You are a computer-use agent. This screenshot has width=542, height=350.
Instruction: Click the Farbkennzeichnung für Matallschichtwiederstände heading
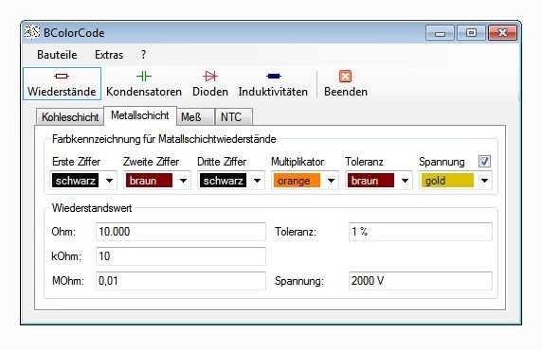pyautogui.click(x=164, y=139)
